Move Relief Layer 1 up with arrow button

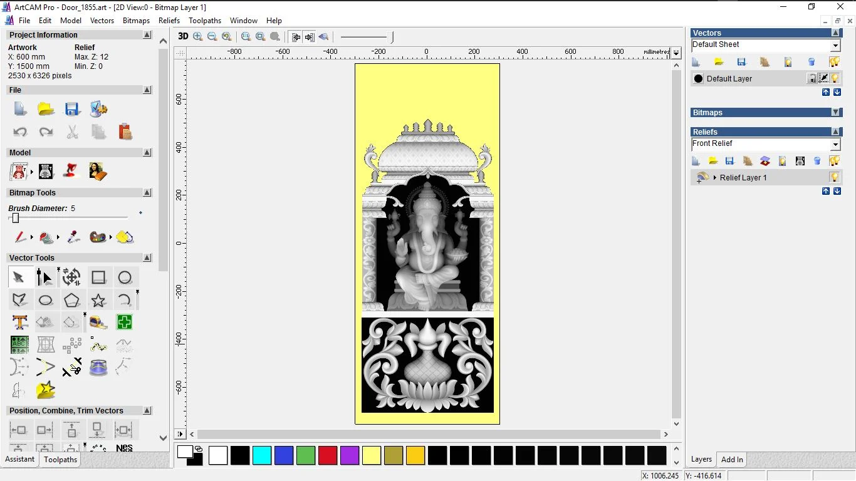point(826,191)
